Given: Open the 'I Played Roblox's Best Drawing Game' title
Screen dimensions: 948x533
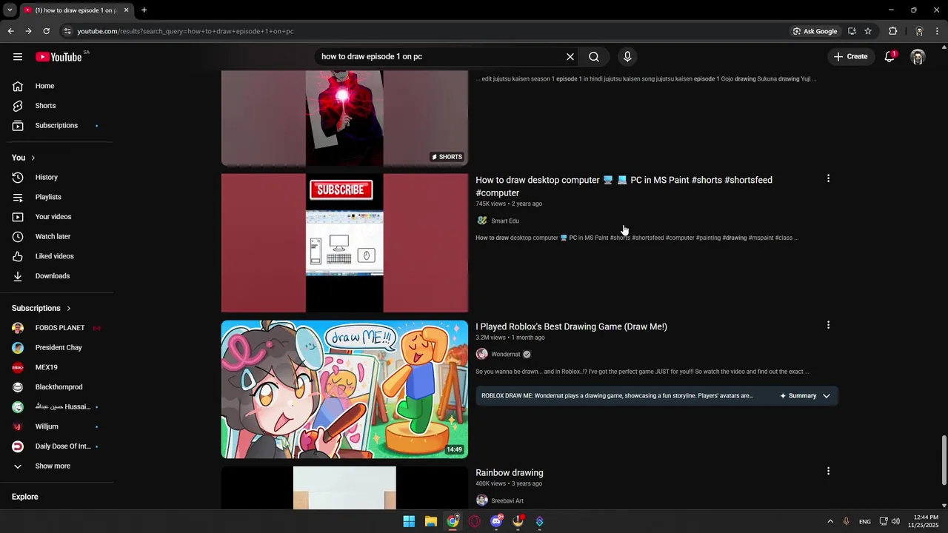Looking at the screenshot, I should point(571,326).
